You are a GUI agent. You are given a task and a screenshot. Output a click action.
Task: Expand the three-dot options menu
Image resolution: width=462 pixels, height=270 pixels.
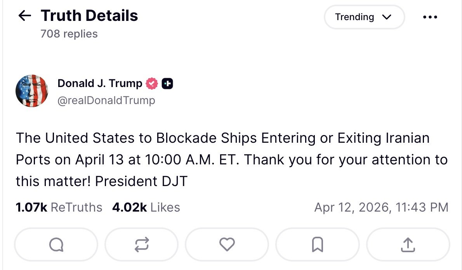430,17
